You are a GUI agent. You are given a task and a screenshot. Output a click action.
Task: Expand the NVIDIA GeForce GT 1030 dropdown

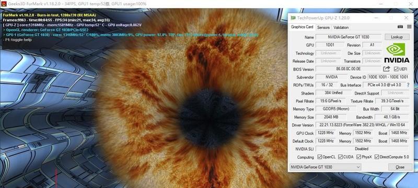[x=325, y=167]
